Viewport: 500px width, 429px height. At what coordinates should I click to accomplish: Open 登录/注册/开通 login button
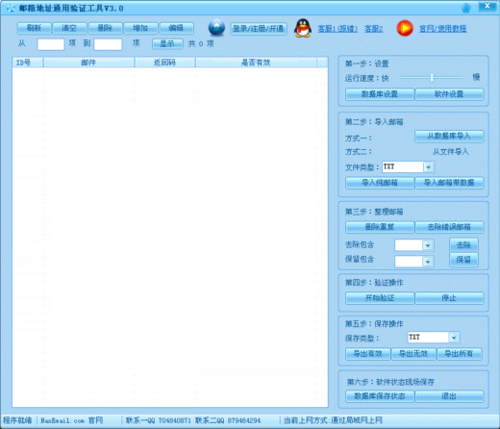tap(259, 29)
